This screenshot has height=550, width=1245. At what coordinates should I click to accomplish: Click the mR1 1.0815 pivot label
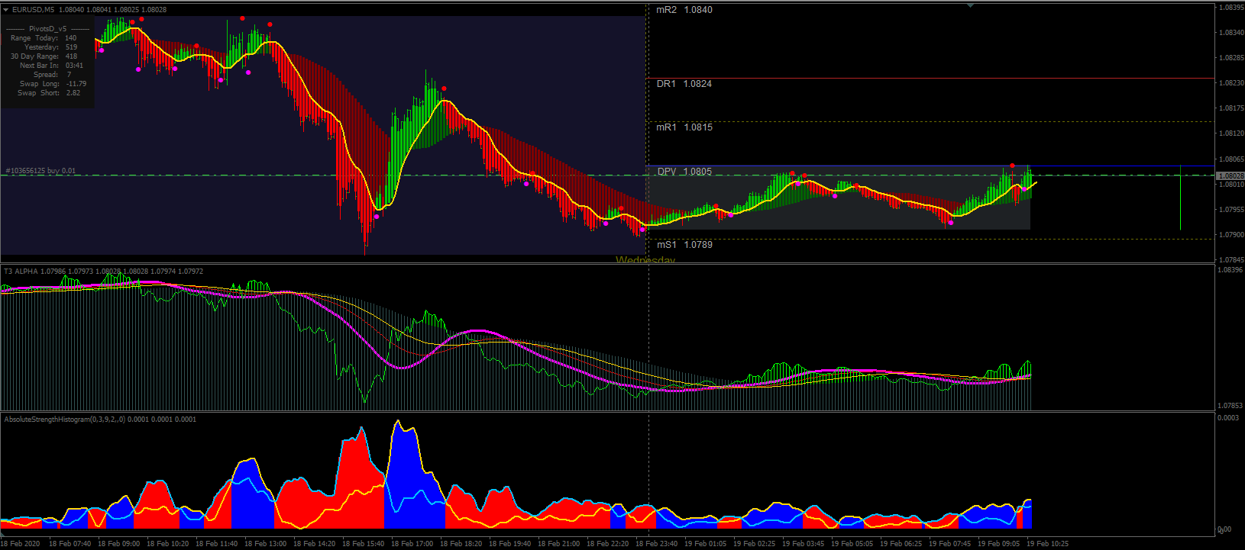coord(684,127)
